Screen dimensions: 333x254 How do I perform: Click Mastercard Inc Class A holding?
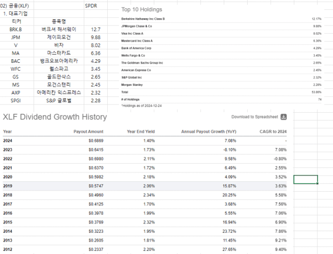(x=137, y=41)
